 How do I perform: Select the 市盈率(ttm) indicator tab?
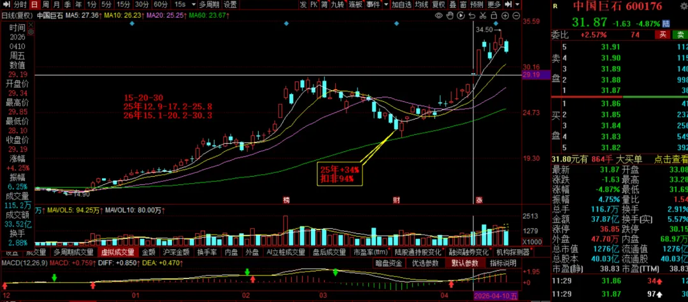[x=370, y=252]
